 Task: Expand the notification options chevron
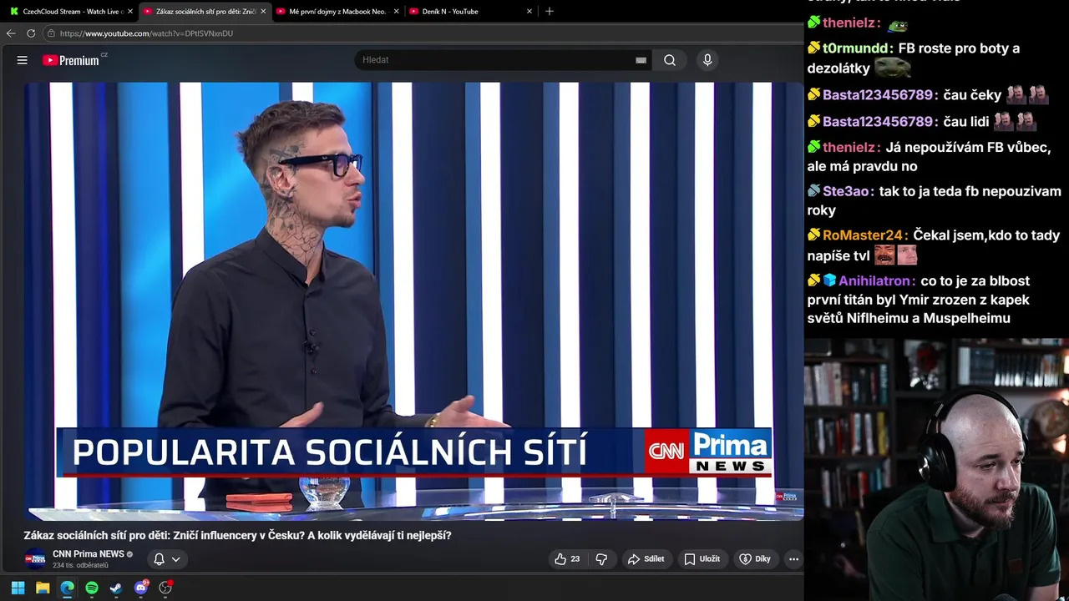(x=175, y=559)
